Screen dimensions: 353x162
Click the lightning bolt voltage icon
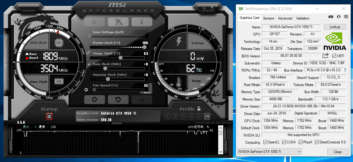point(179,42)
